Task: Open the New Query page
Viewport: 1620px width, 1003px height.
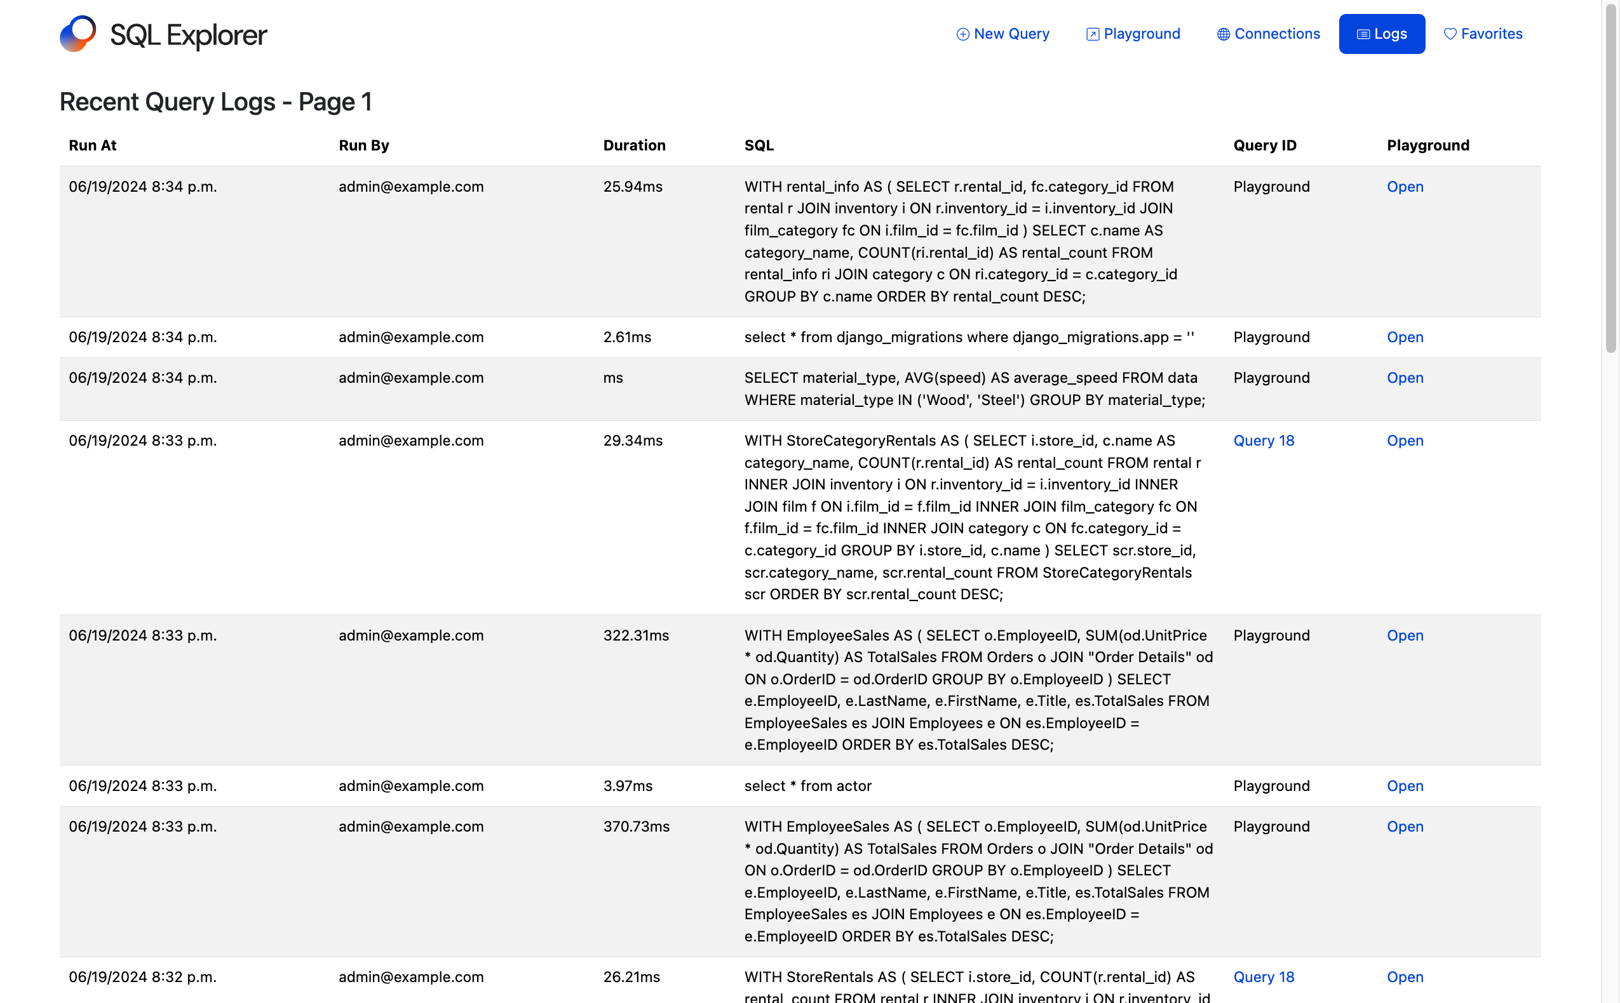Action: pos(1011,34)
